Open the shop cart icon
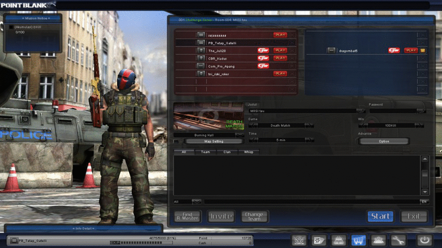Viewport: 442px width, 248px height. click(x=358, y=240)
